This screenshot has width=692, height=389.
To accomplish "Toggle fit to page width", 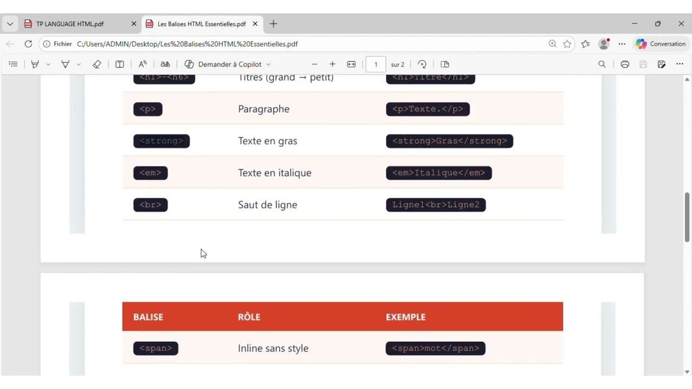I will (x=351, y=64).
